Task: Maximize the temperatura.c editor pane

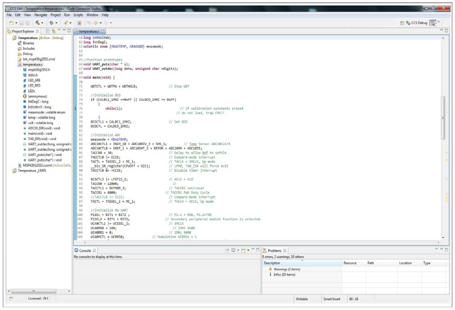Action: (x=447, y=30)
